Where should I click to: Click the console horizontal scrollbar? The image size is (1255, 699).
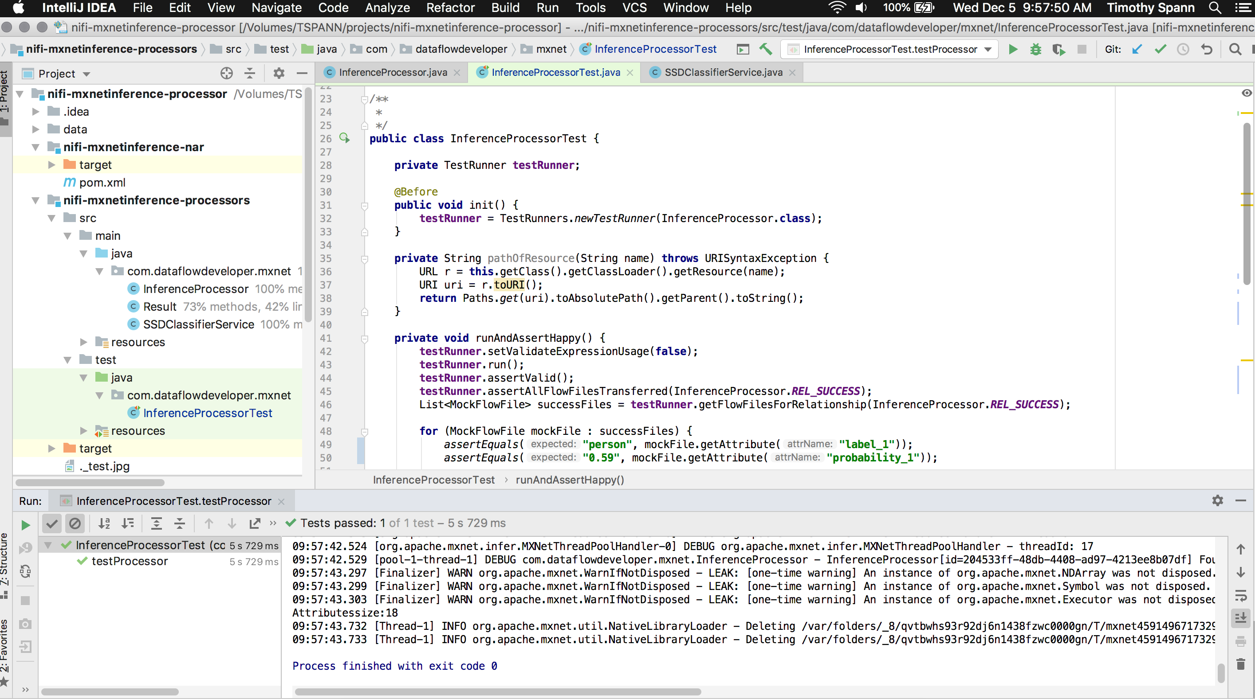point(497,692)
